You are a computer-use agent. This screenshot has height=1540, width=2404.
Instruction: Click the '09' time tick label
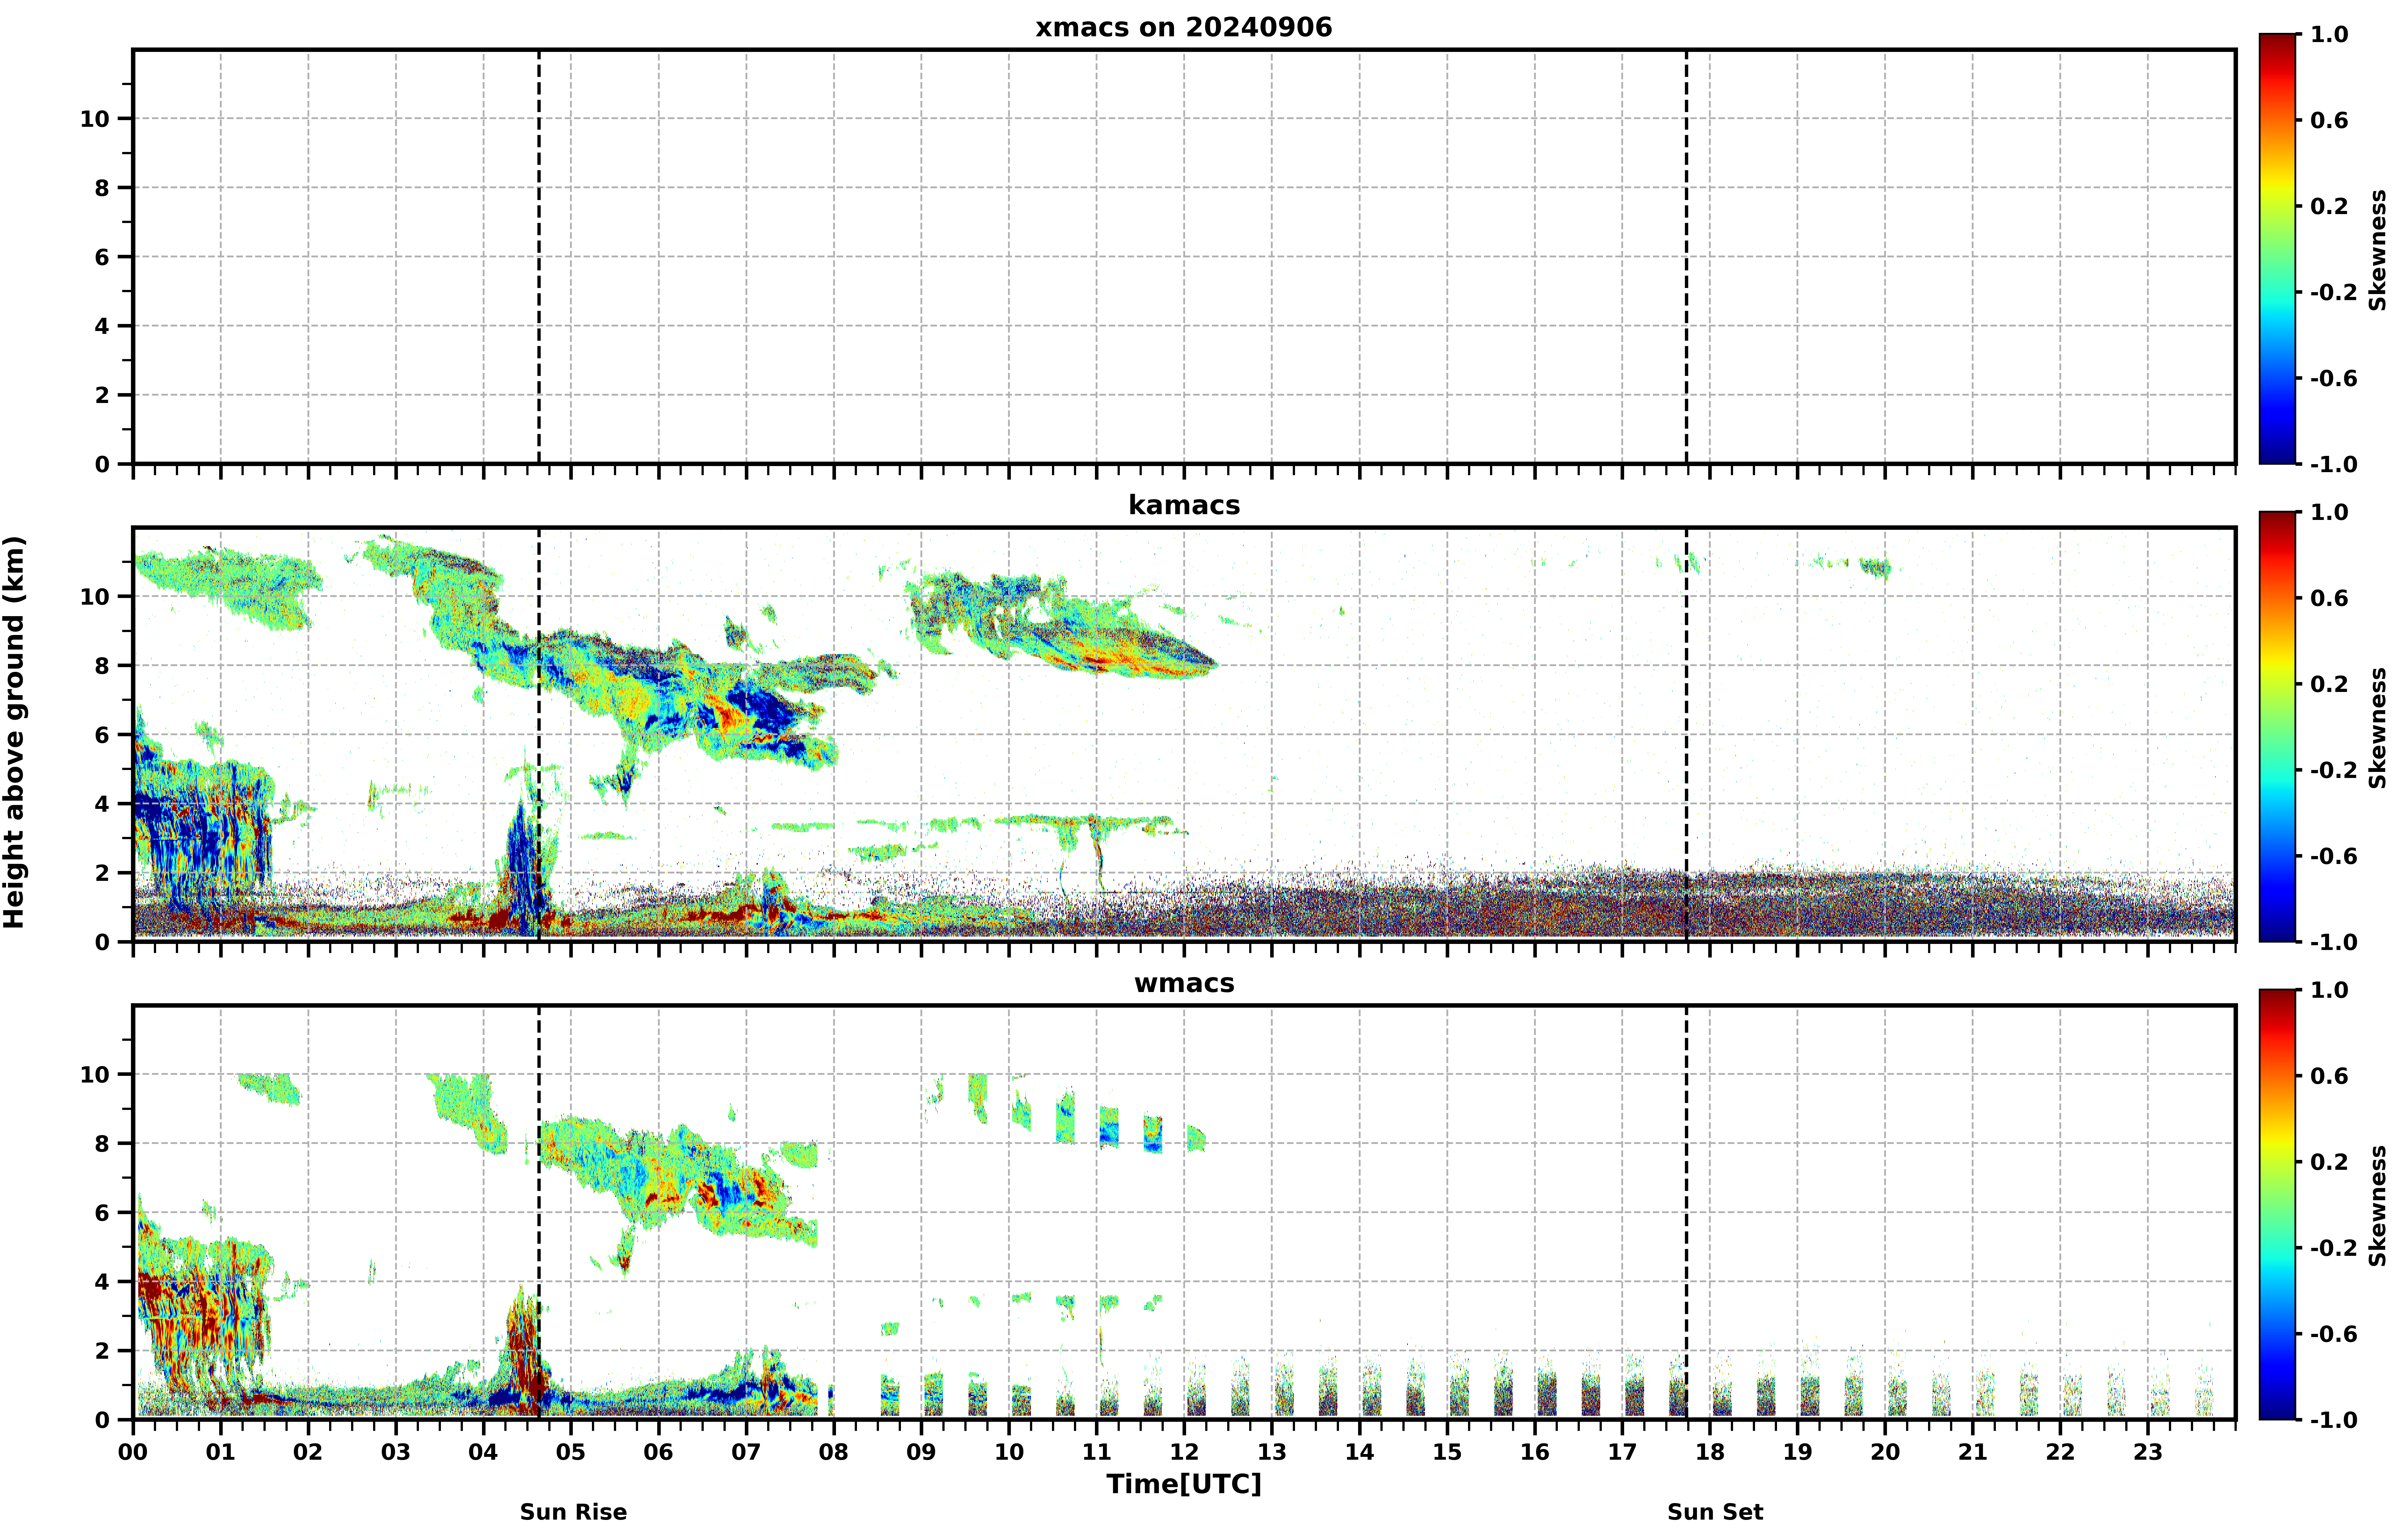pyautogui.click(x=921, y=1452)
